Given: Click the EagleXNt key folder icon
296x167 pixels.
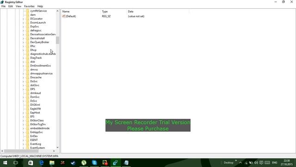Looking at the screenshot, I should click(x=28, y=109).
